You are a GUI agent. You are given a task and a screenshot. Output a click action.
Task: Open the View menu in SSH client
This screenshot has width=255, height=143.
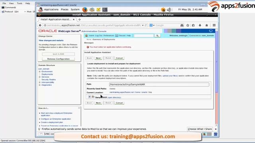click(12, 3)
